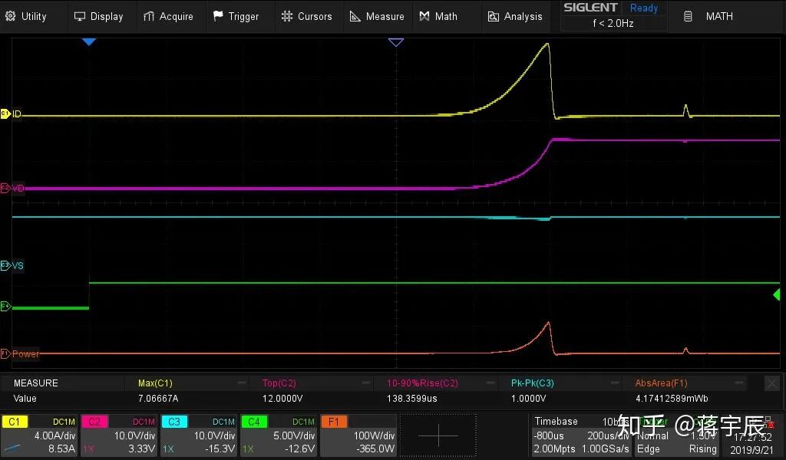Select the green C4 channel box
786x460 pixels.
[279, 435]
